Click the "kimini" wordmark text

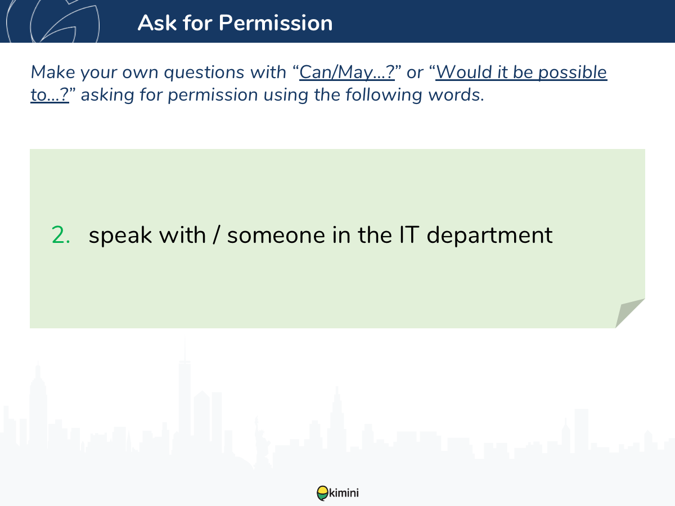click(343, 493)
